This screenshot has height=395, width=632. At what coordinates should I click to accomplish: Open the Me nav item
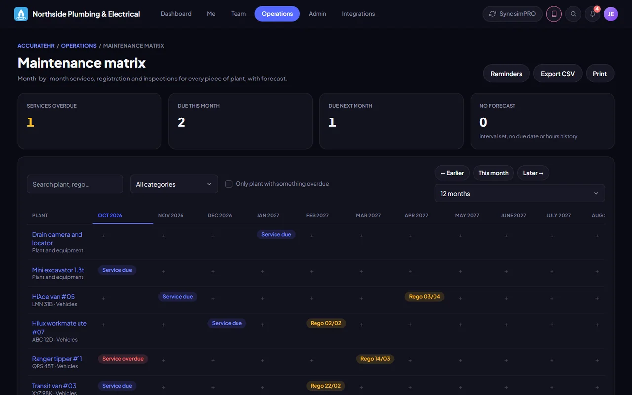pyautogui.click(x=211, y=14)
